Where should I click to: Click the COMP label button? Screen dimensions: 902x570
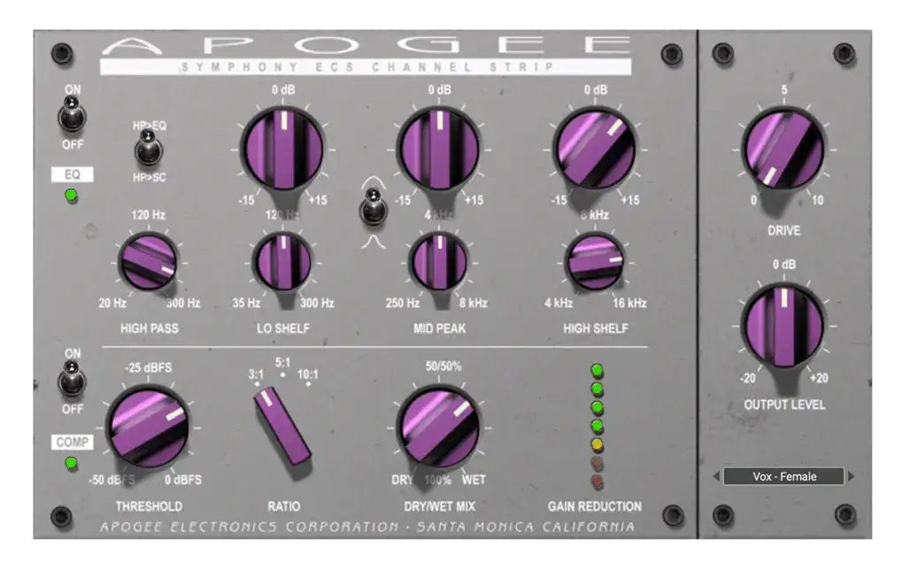point(72,442)
